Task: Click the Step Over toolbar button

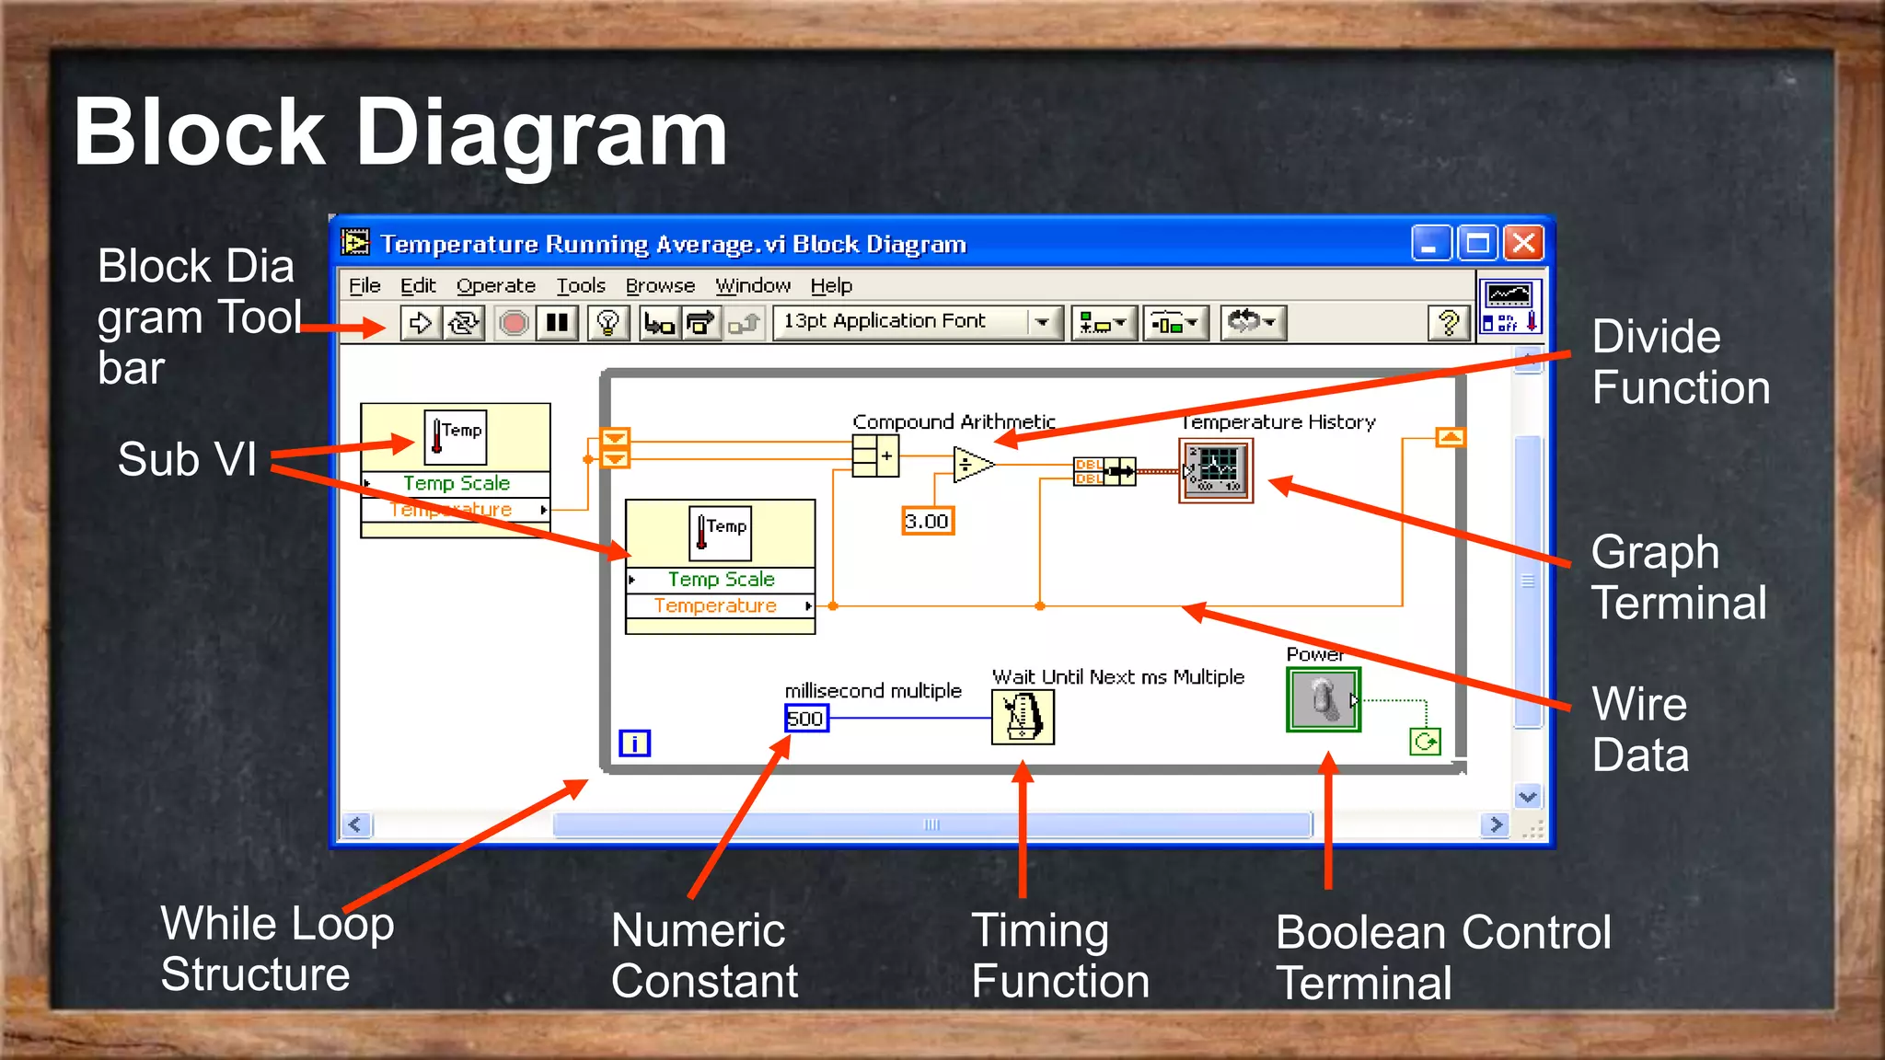Action: tap(701, 323)
